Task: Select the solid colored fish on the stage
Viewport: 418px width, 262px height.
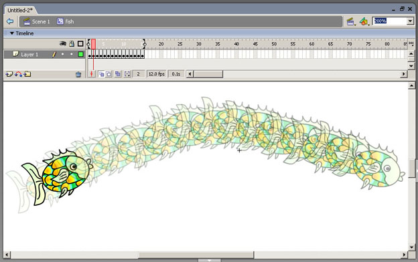Action: pyautogui.click(x=58, y=176)
